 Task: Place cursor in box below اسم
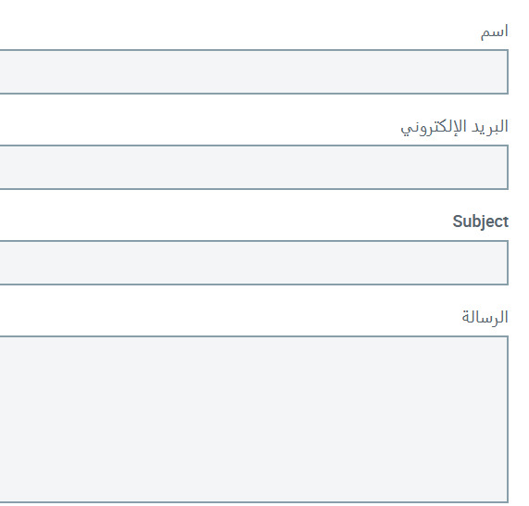[x=254, y=71]
